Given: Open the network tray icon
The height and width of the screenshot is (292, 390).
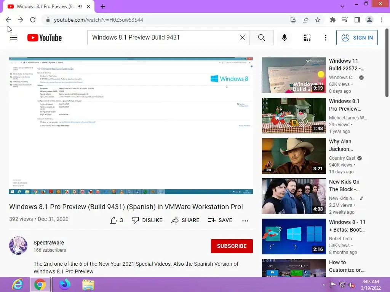Looking at the screenshot, I should (x=342, y=285).
